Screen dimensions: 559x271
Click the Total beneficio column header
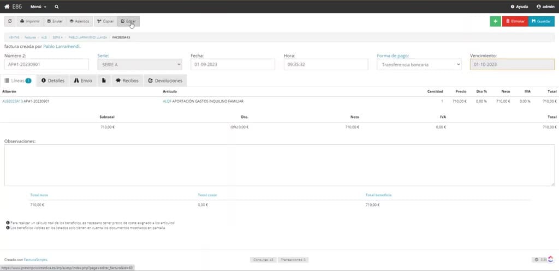click(379, 195)
